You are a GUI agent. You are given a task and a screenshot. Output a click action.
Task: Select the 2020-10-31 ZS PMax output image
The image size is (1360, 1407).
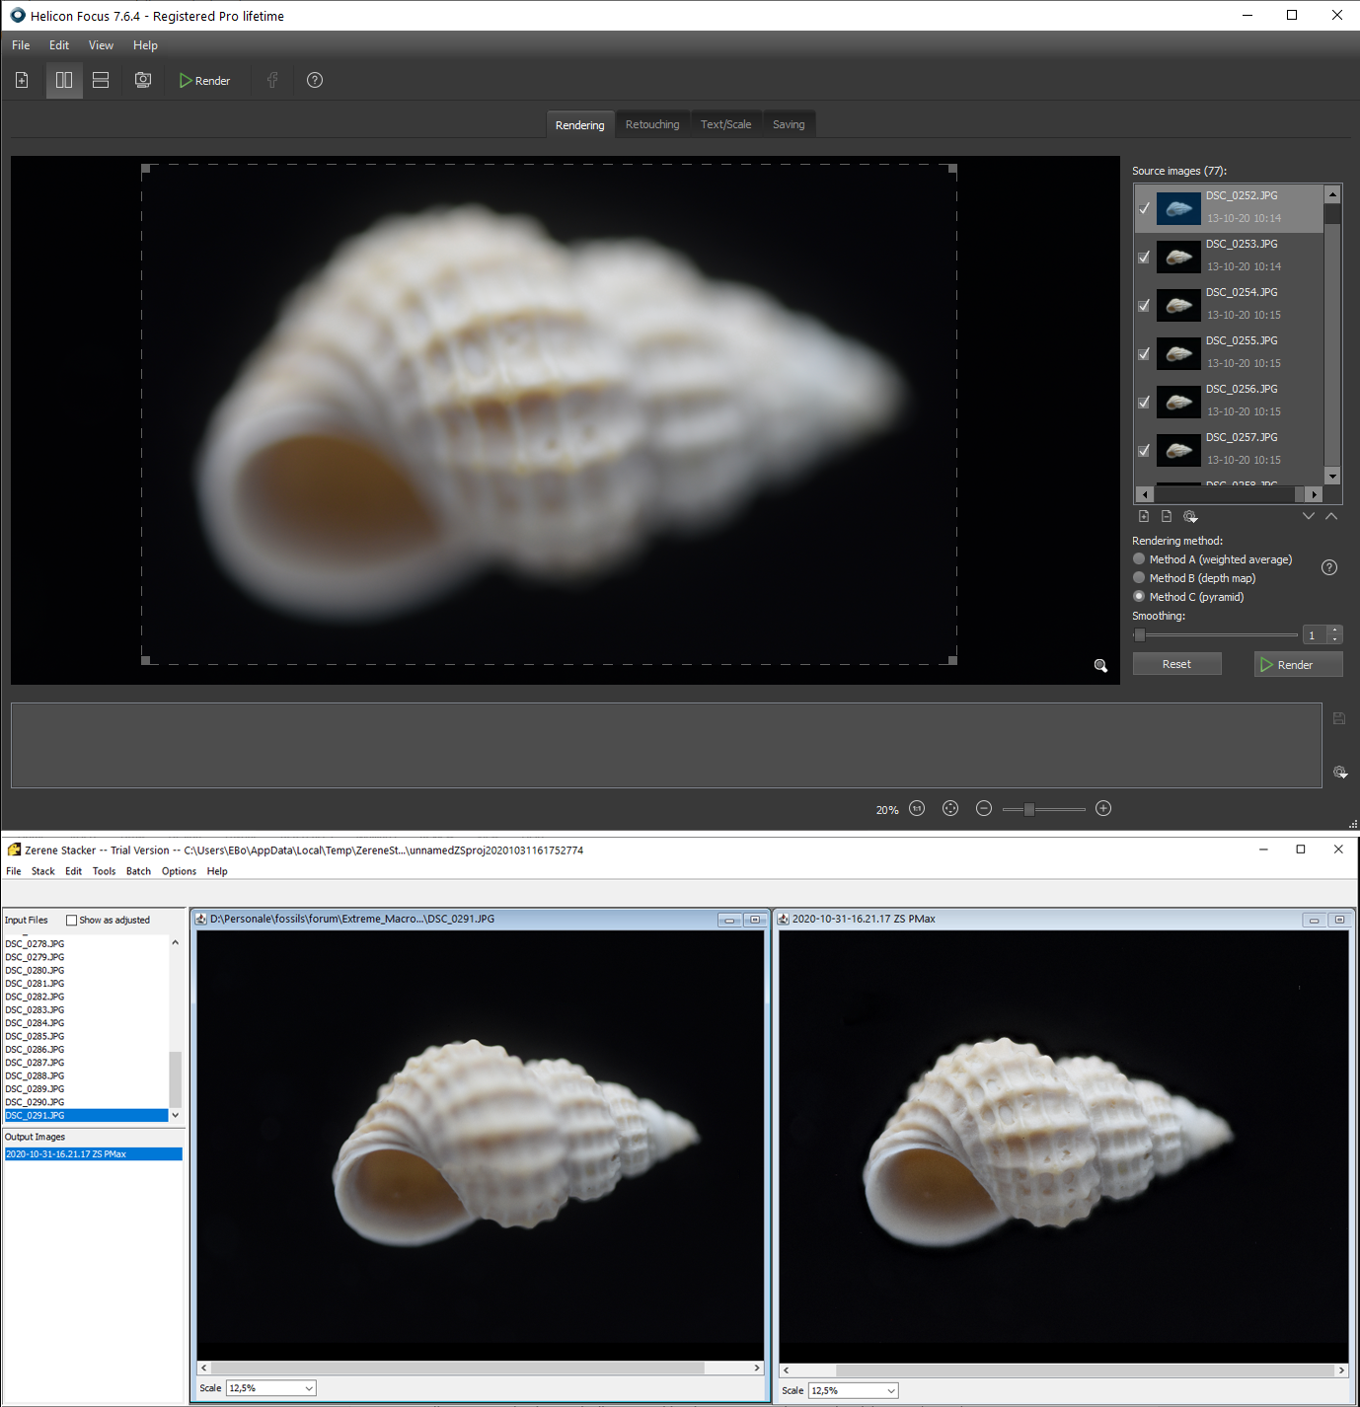click(93, 1153)
